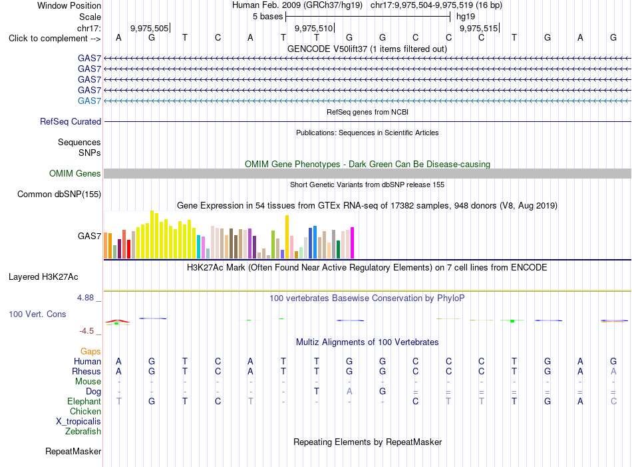Click the T base in the Dog alignment row
The height and width of the screenshot is (467, 632).
[317, 392]
